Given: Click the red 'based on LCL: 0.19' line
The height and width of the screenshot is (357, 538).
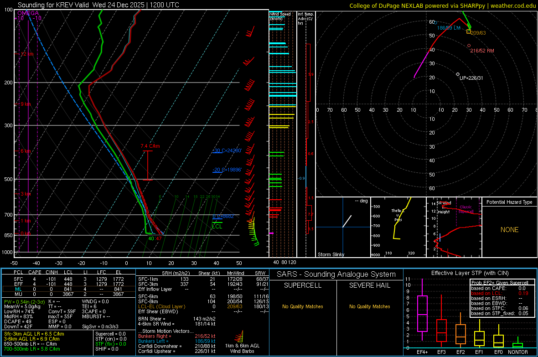Looking at the screenshot, I should [x=500, y=293].
